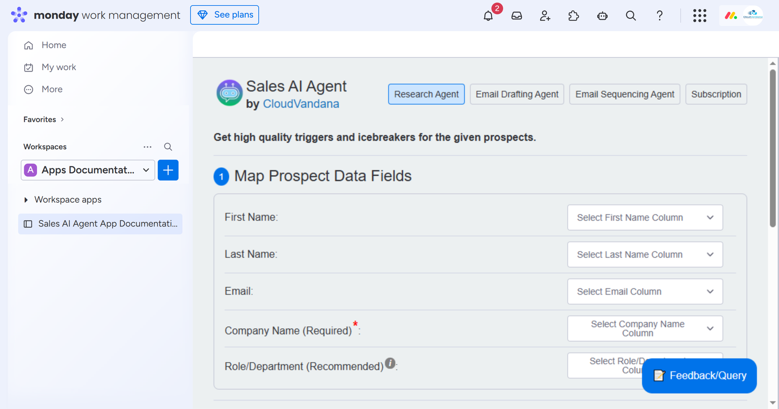Image resolution: width=779 pixels, height=409 pixels.
Task: Open the Apps Documentation workspace dropdown
Action: click(x=88, y=170)
